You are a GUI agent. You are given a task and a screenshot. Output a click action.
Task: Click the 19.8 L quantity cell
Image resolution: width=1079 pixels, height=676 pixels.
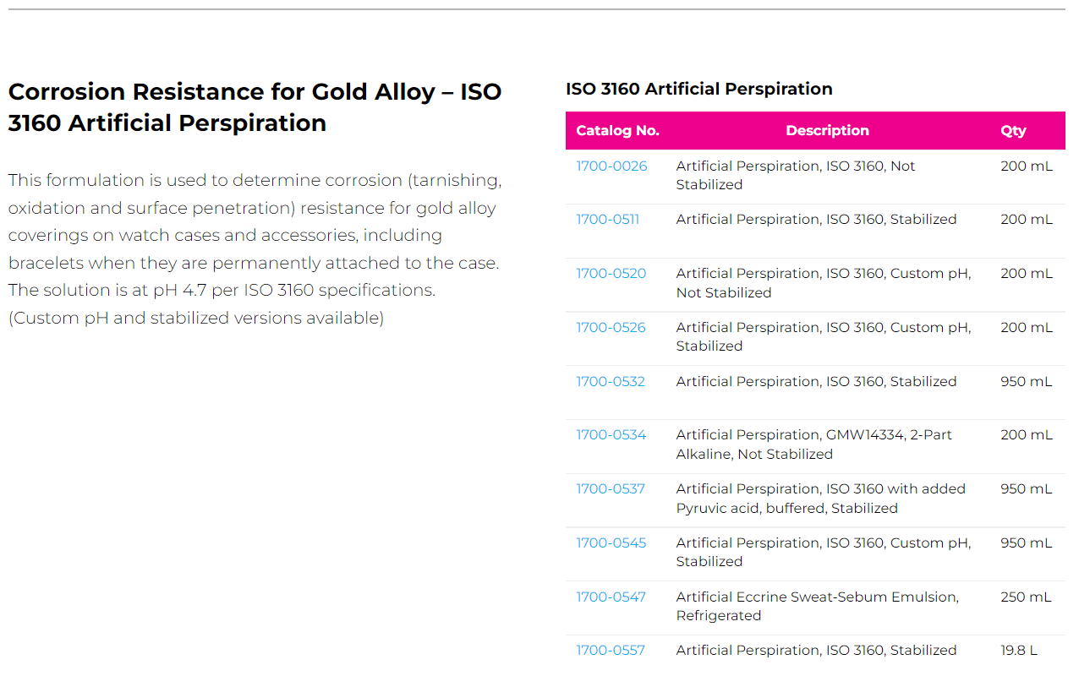tap(1018, 651)
